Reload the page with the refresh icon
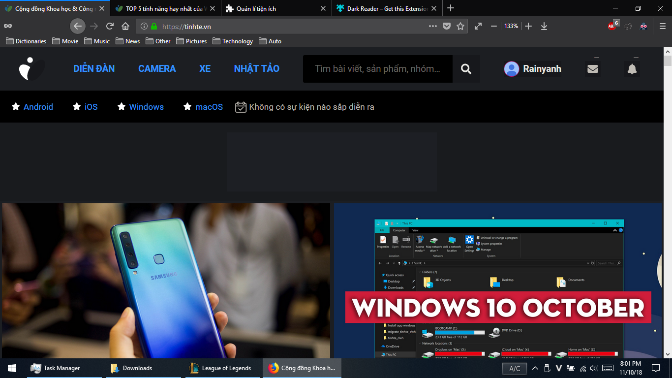 click(110, 26)
